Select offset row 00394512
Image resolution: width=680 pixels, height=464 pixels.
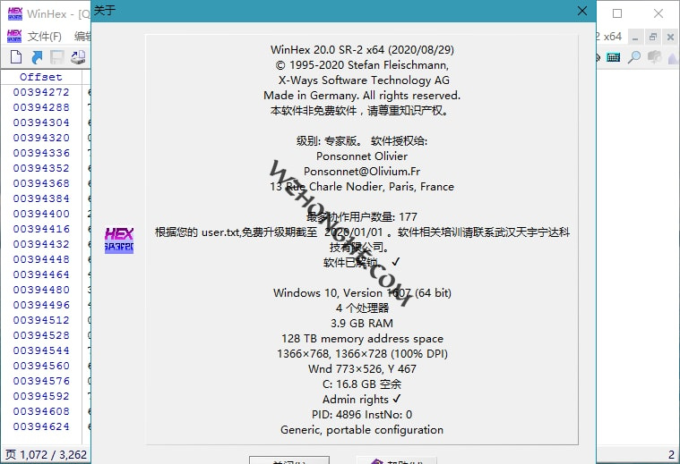(x=41, y=320)
